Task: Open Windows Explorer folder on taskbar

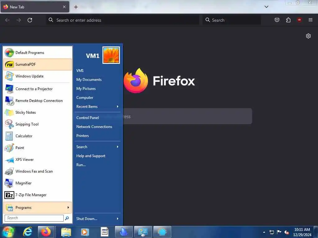Action: pyautogui.click(x=66, y=232)
